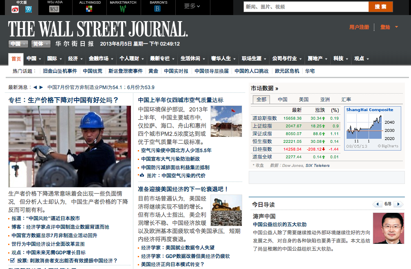Go to the 首页 home tab
Image resolution: width=411 pixels, height=269 pixels.
coord(16,59)
